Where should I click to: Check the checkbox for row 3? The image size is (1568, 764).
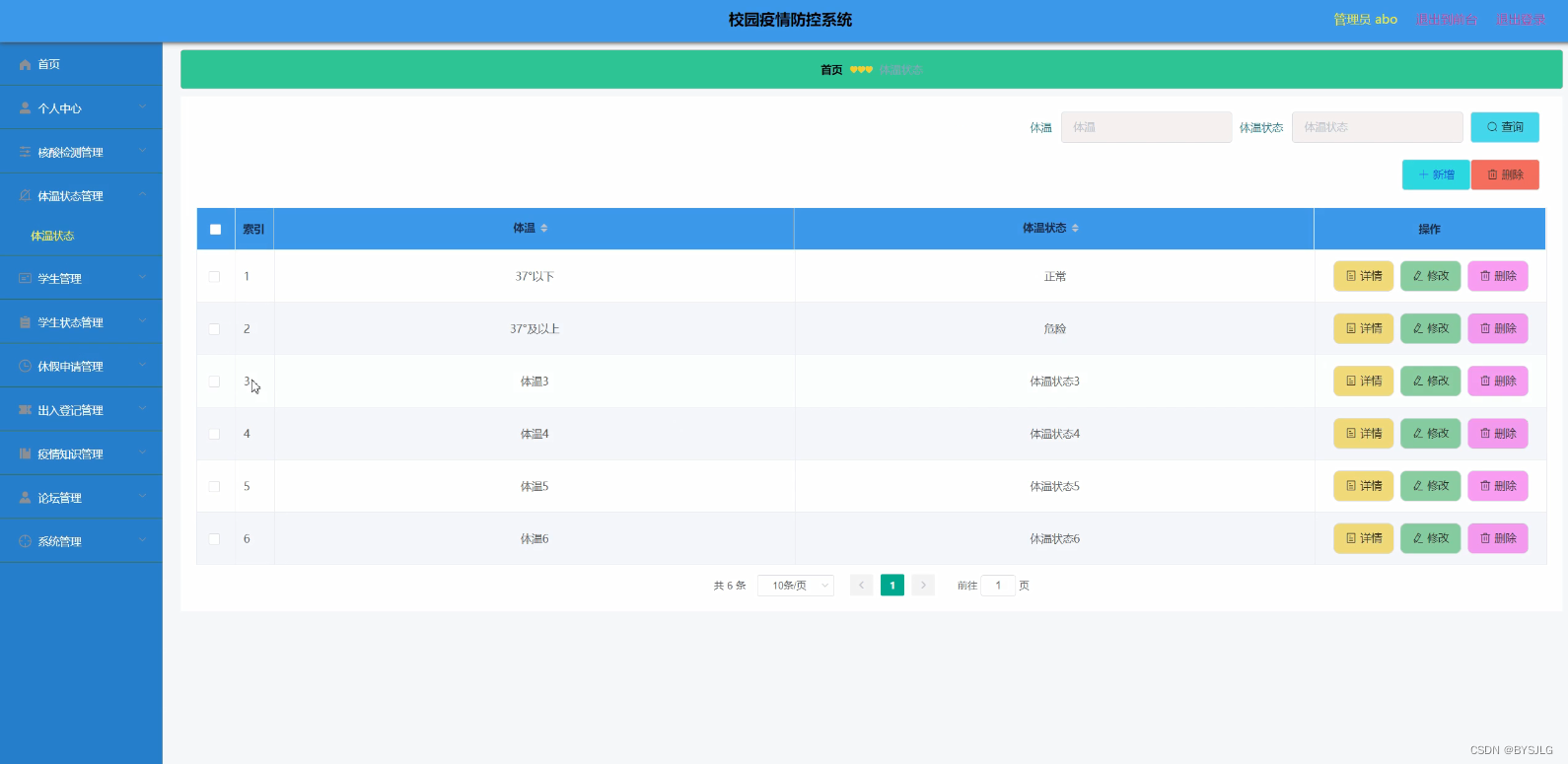click(x=214, y=382)
